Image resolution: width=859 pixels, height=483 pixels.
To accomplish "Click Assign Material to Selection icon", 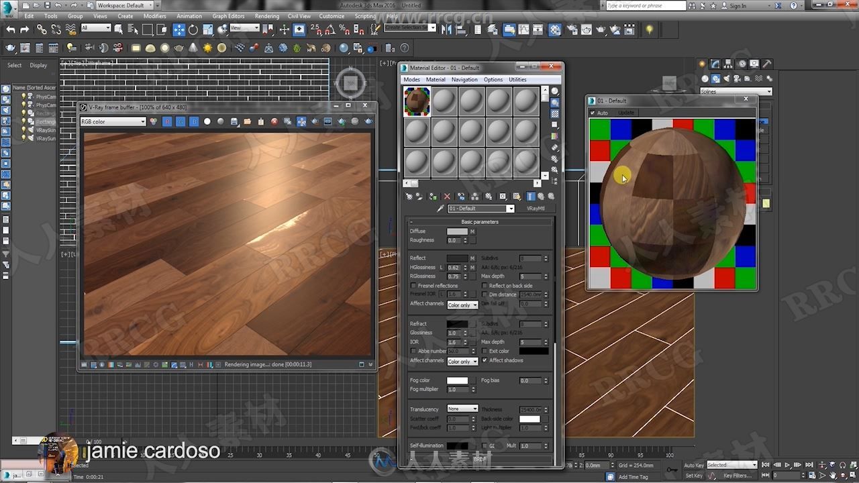I will pos(434,197).
